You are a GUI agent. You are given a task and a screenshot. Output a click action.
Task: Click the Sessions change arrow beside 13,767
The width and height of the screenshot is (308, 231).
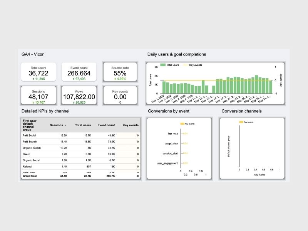[x=33, y=102]
